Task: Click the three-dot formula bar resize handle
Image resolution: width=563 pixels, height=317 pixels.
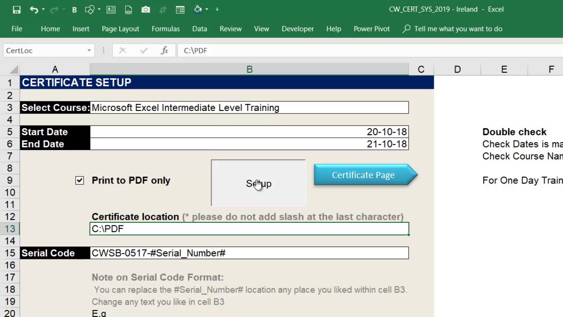Action: (x=104, y=51)
